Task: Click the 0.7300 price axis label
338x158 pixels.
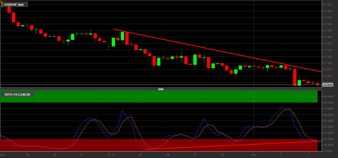Action: tap(328, 63)
